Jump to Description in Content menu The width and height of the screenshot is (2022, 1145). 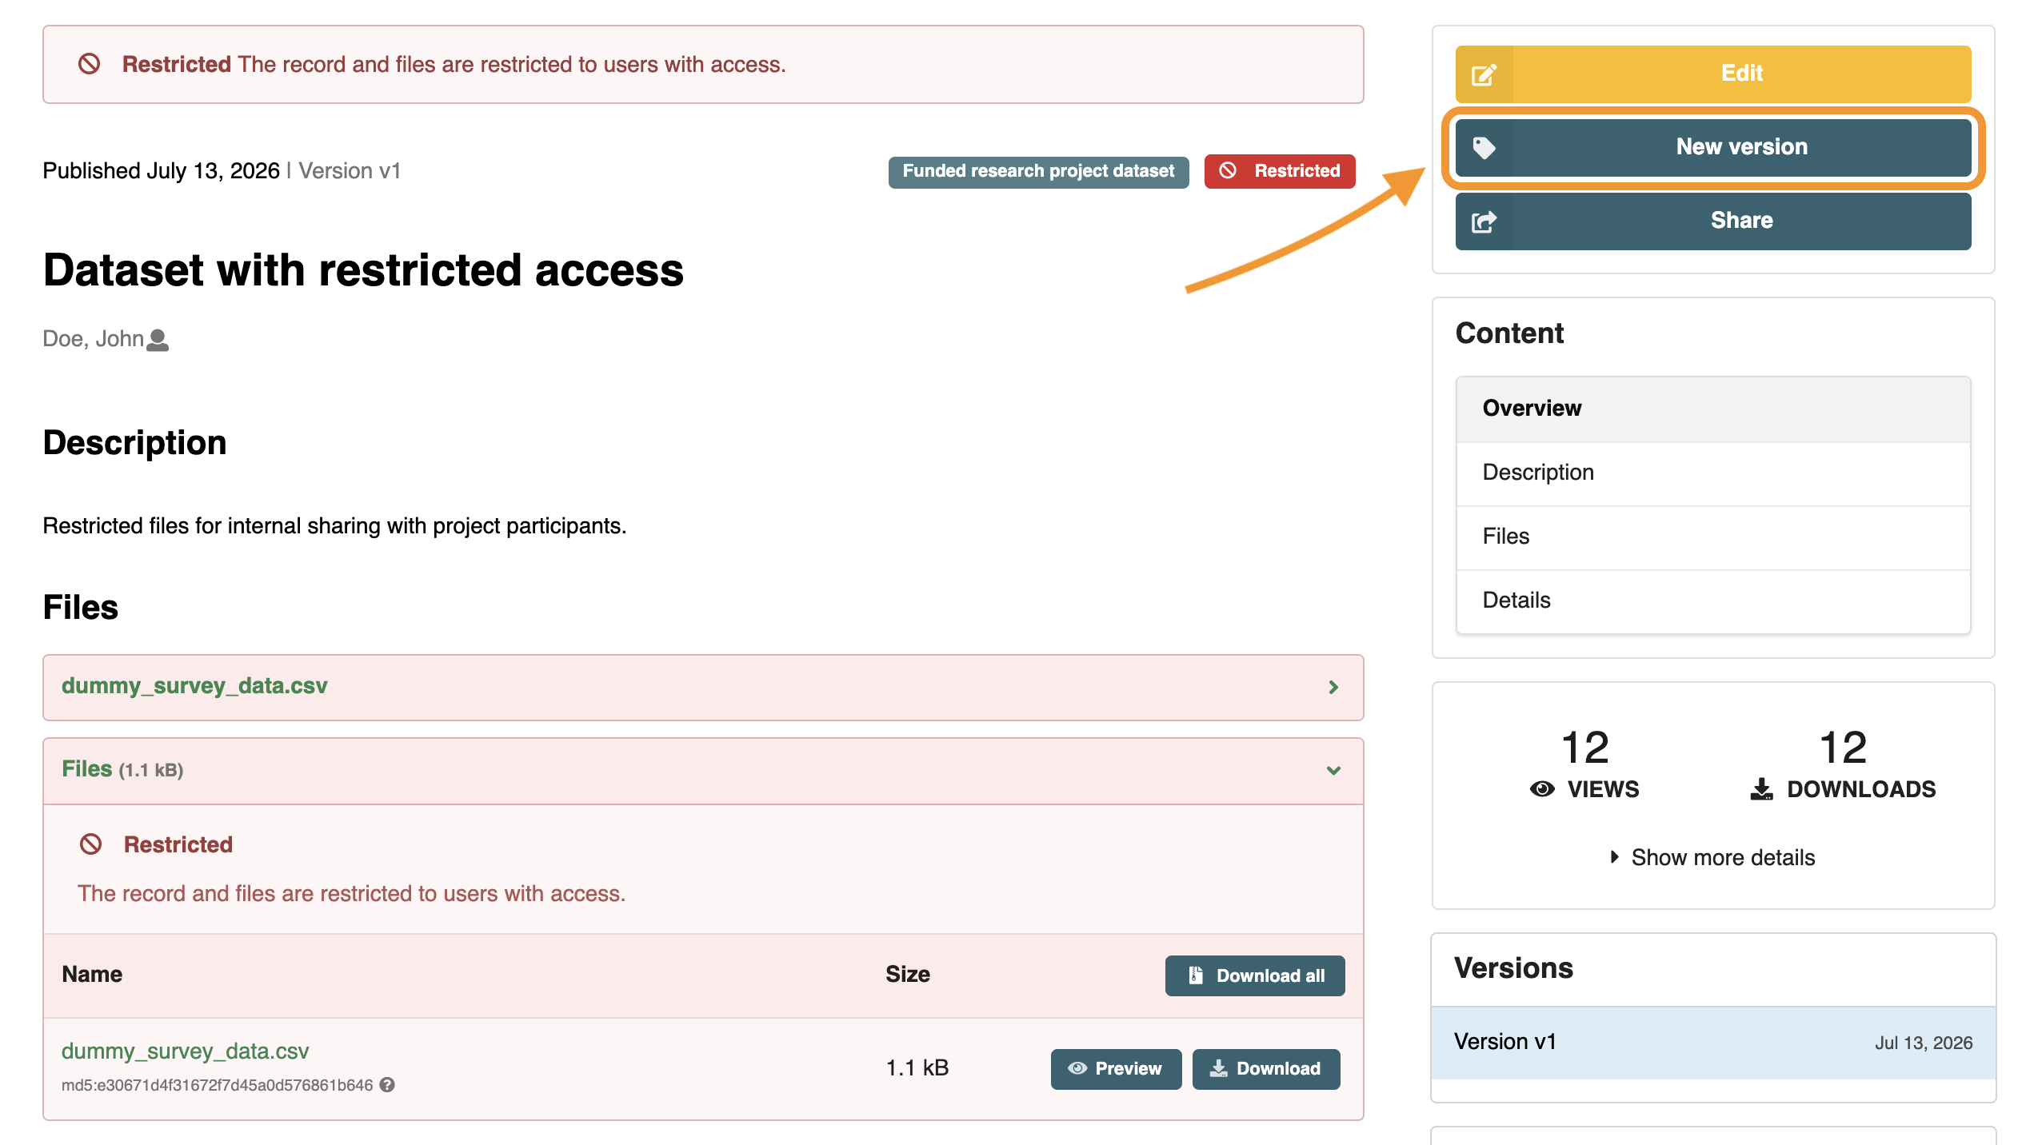1713,473
